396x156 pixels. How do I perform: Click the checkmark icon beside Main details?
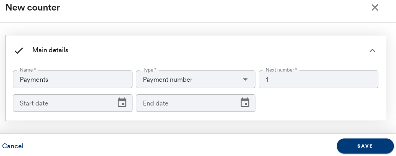click(x=19, y=50)
